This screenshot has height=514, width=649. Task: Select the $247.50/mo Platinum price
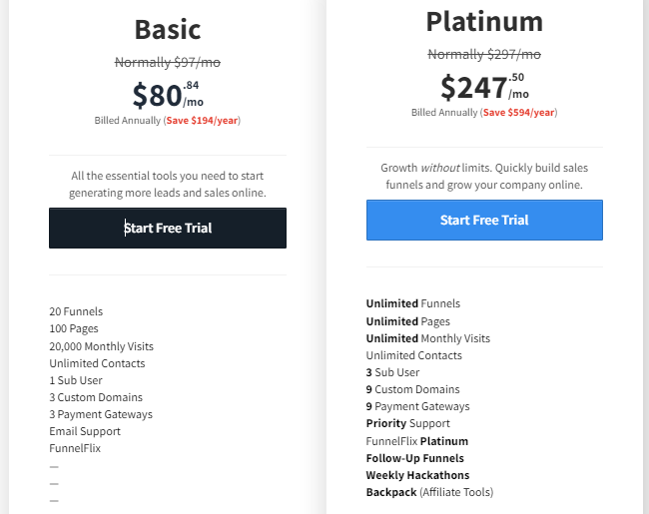click(x=484, y=87)
